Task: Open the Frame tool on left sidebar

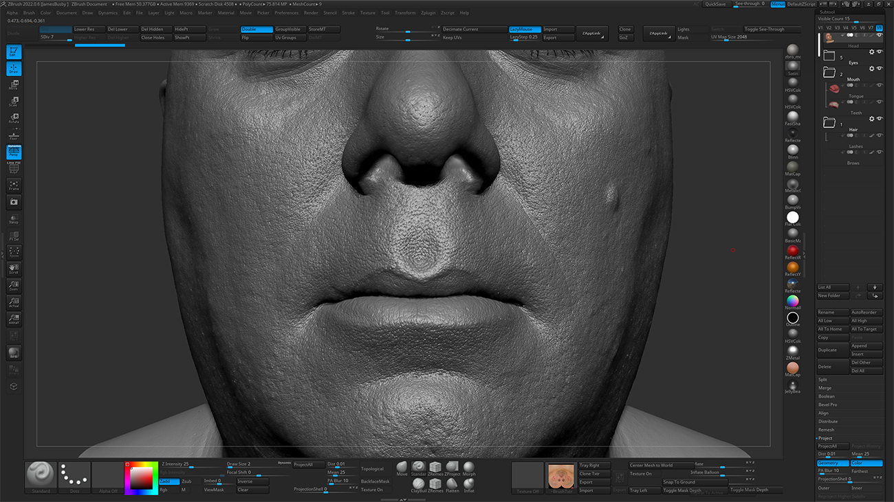Action: point(14,185)
